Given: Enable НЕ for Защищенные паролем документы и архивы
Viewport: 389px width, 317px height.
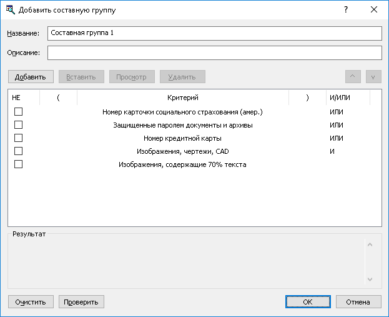Looking at the screenshot, I should (x=18, y=125).
